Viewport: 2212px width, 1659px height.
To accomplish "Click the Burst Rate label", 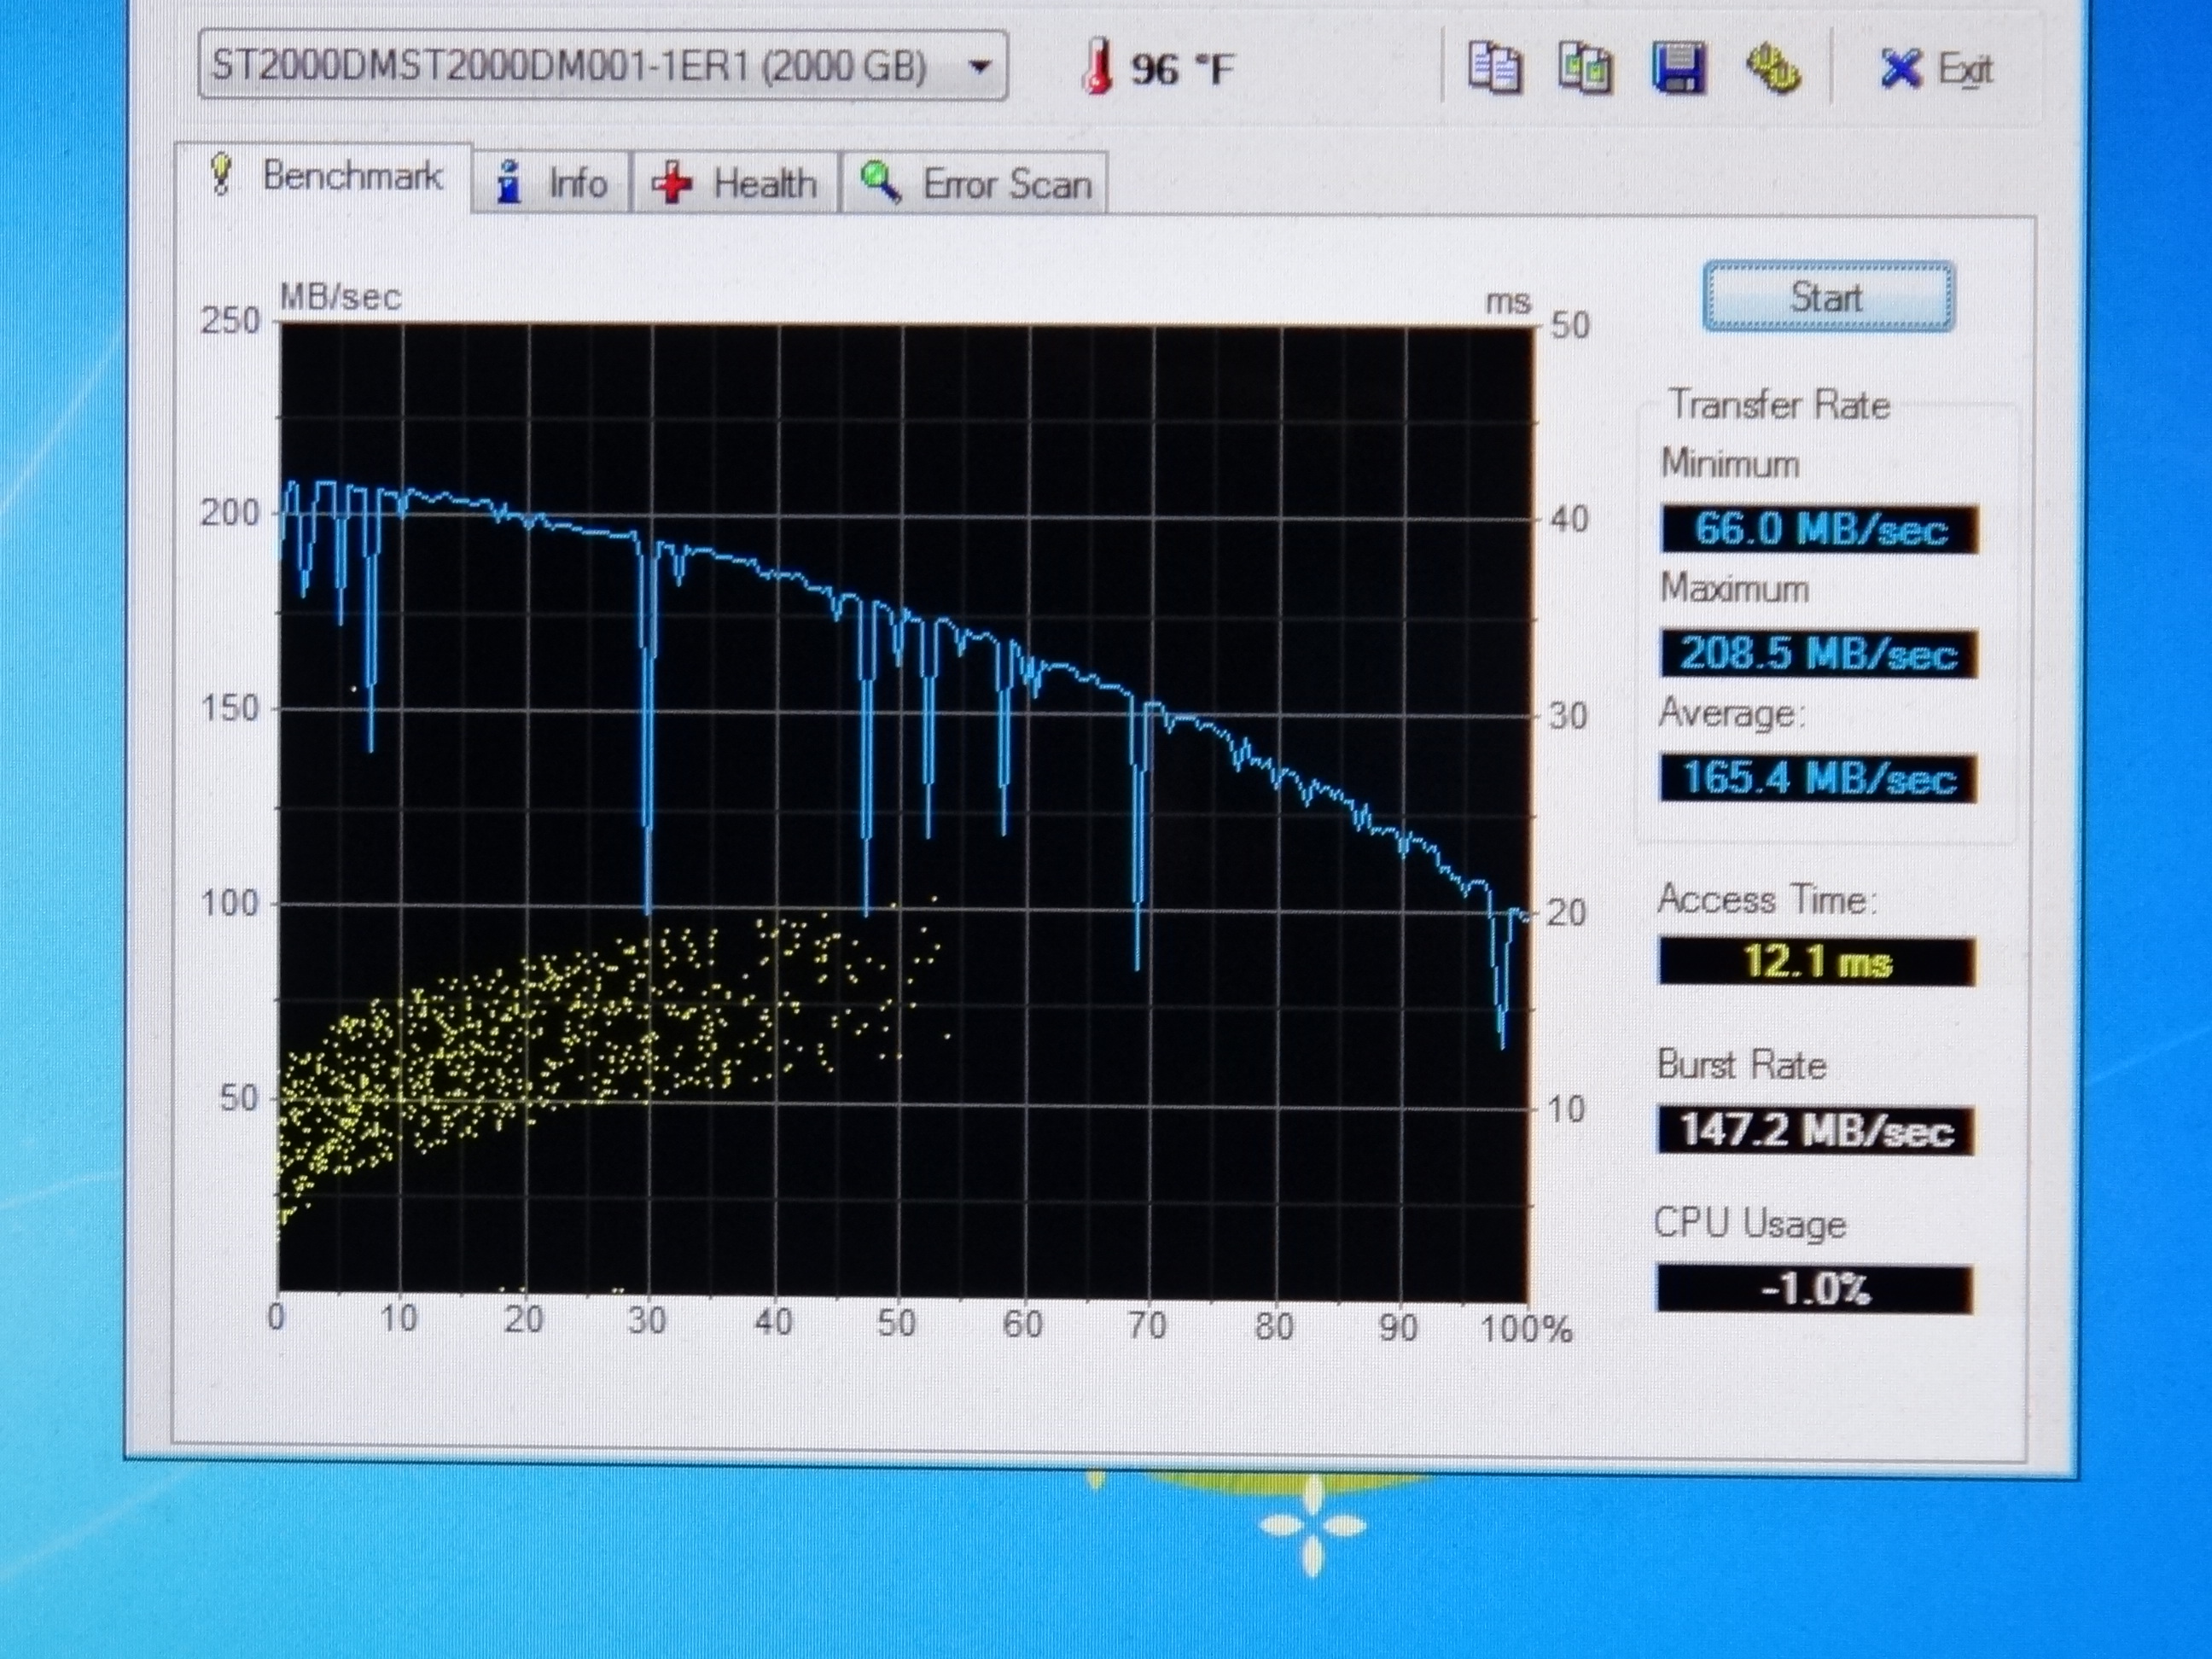I will 1741,1064.
